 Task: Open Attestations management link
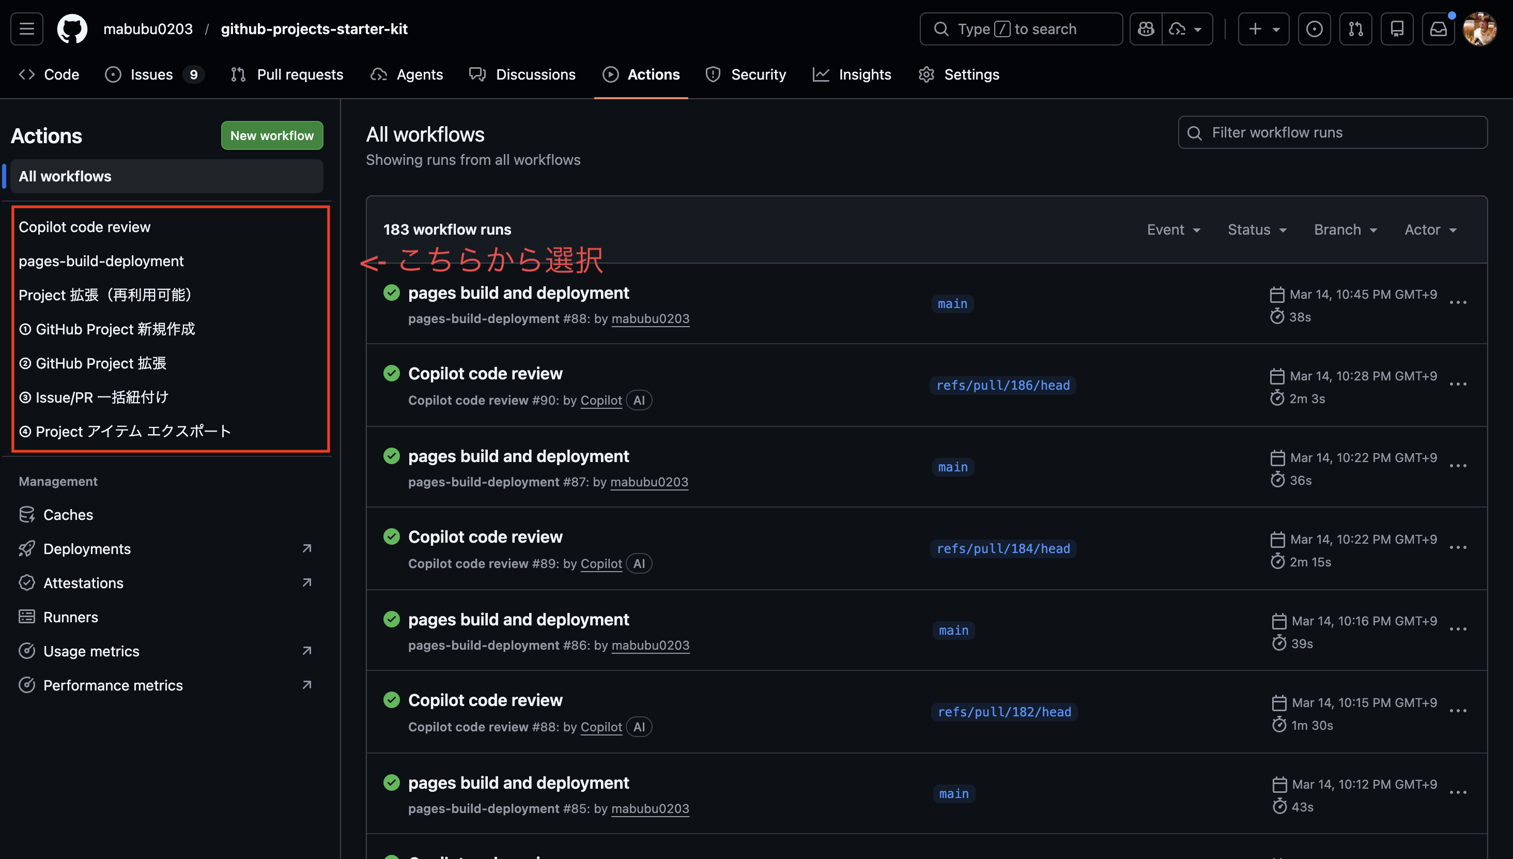(167, 584)
